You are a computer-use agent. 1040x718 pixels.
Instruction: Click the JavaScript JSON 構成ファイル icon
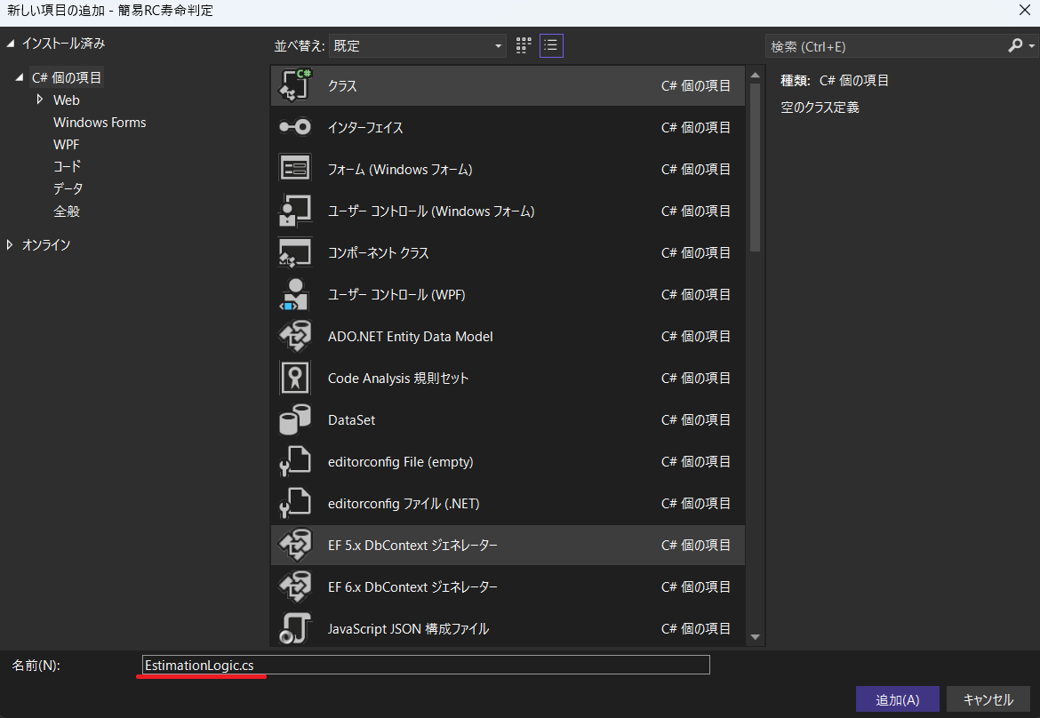coord(295,628)
